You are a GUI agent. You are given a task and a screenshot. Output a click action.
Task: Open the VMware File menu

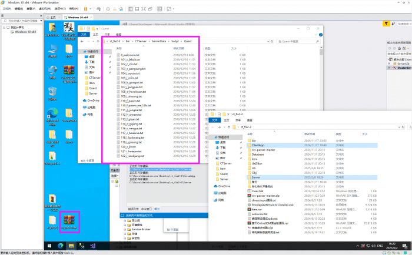tap(7, 9)
